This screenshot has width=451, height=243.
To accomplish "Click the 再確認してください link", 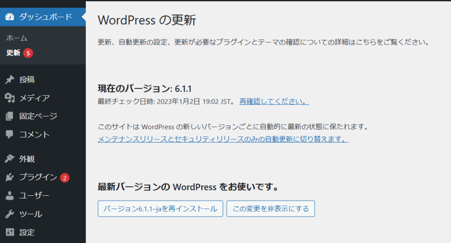I will pos(274,101).
